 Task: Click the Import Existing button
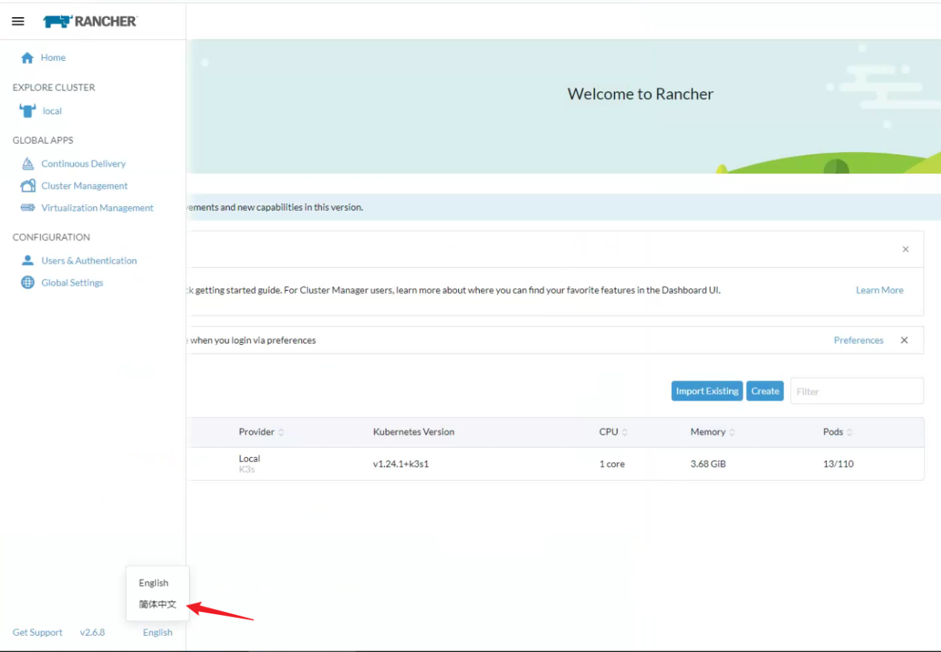pyautogui.click(x=707, y=392)
